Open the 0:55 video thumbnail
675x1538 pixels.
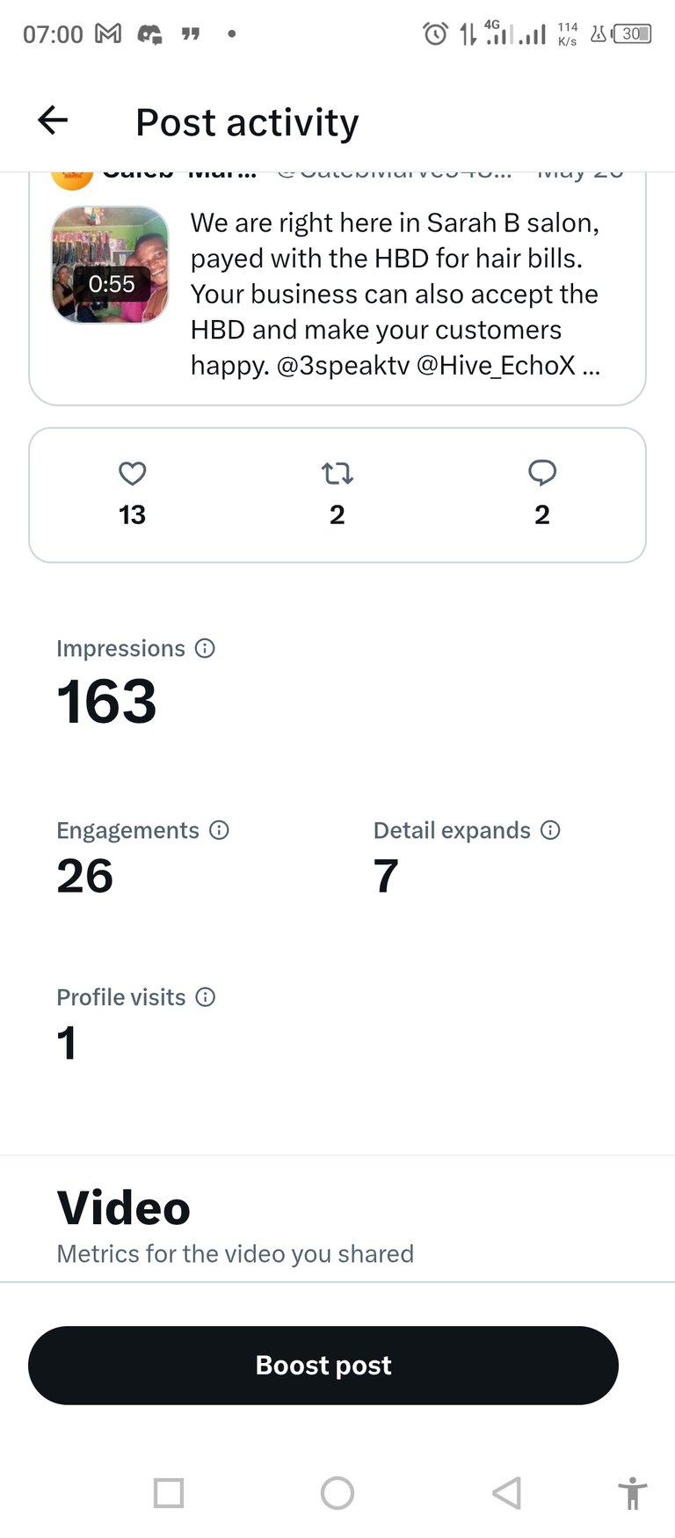pyautogui.click(x=111, y=265)
